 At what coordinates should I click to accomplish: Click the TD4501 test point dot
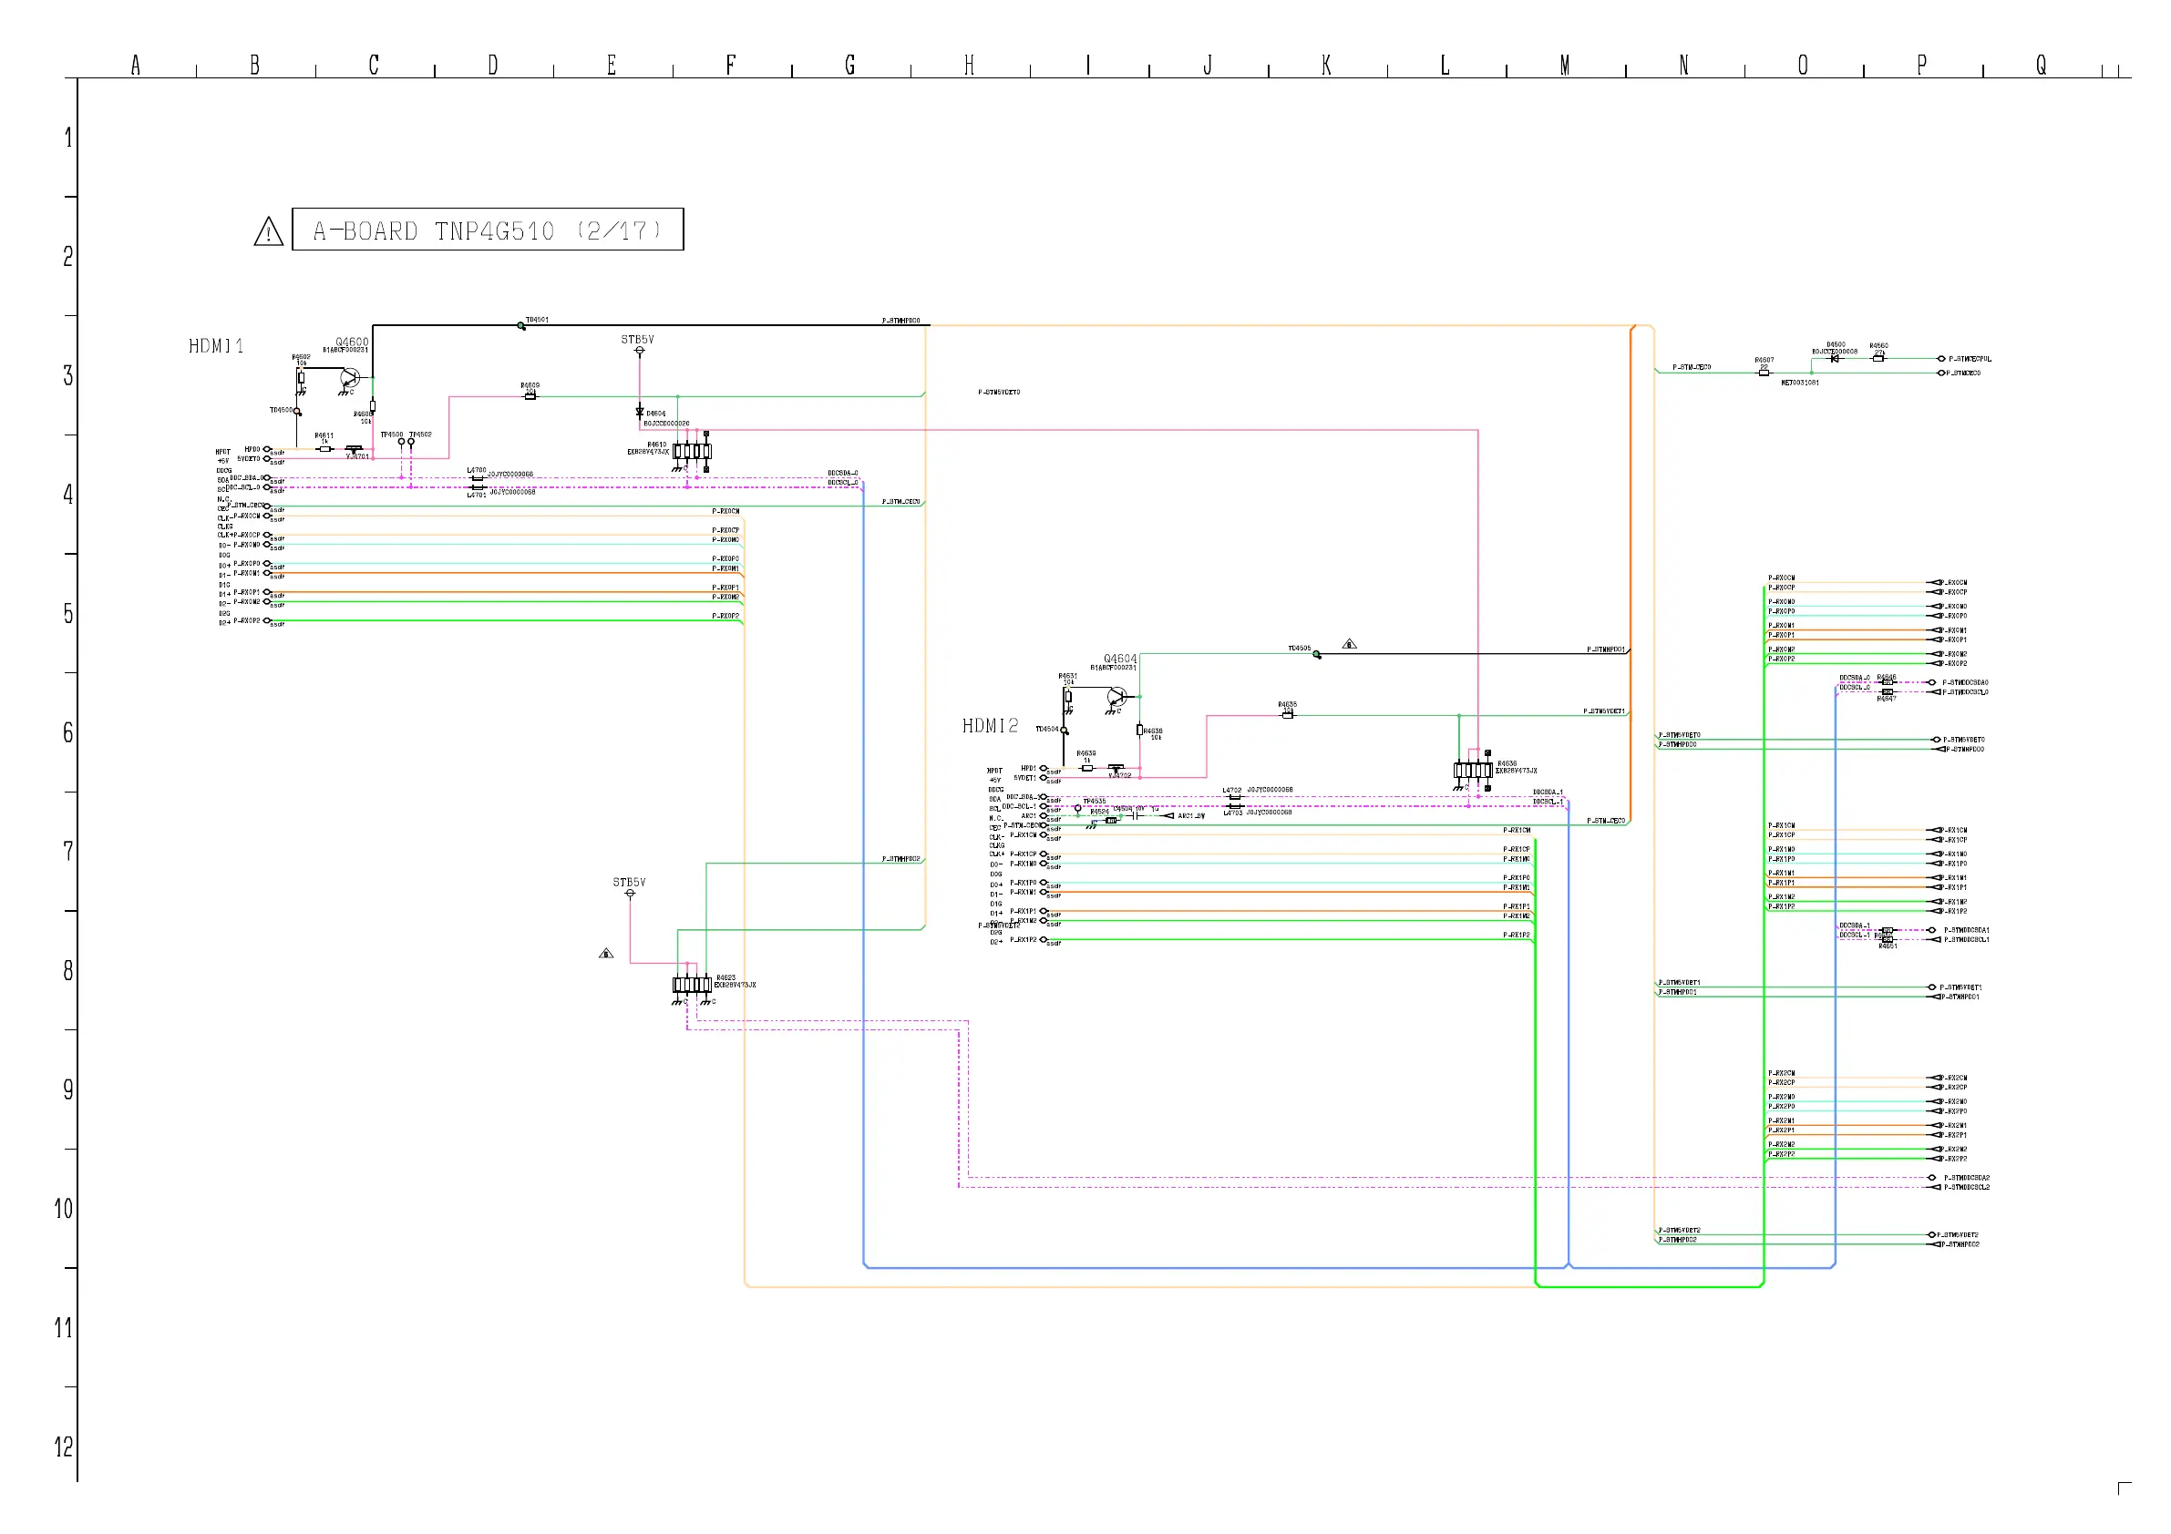pyautogui.click(x=521, y=325)
